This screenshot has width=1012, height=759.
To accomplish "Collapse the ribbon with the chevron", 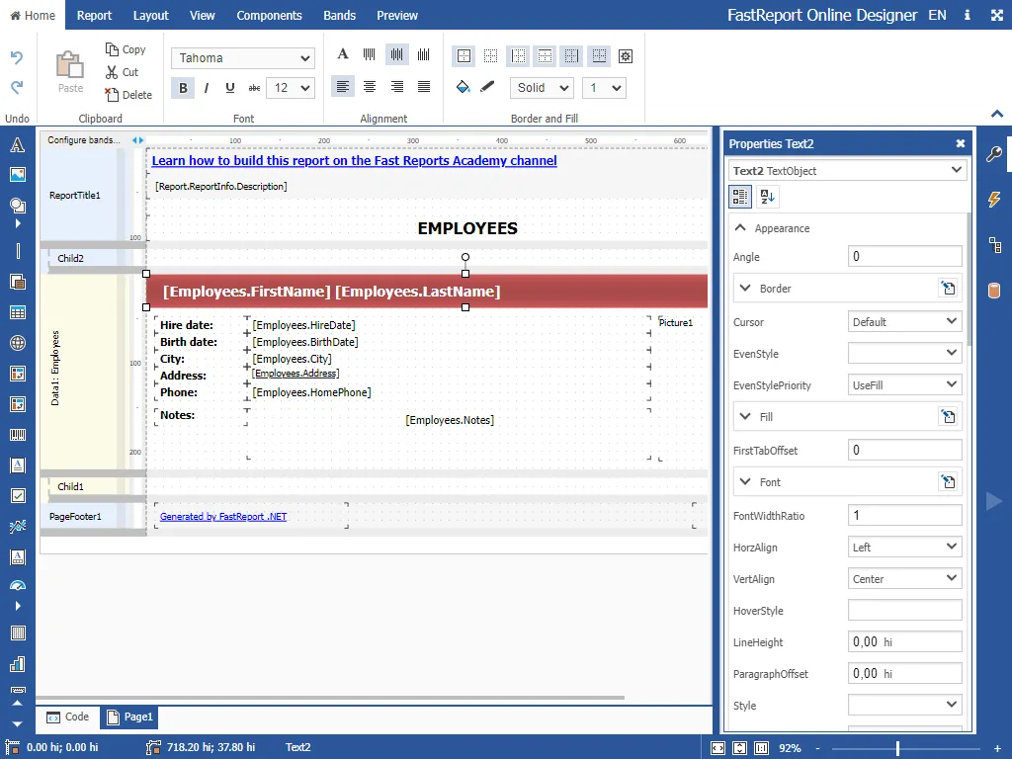I will 996,115.
